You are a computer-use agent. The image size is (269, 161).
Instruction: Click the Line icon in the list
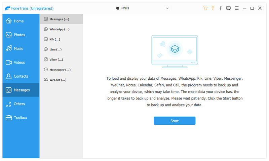[x=46, y=49]
